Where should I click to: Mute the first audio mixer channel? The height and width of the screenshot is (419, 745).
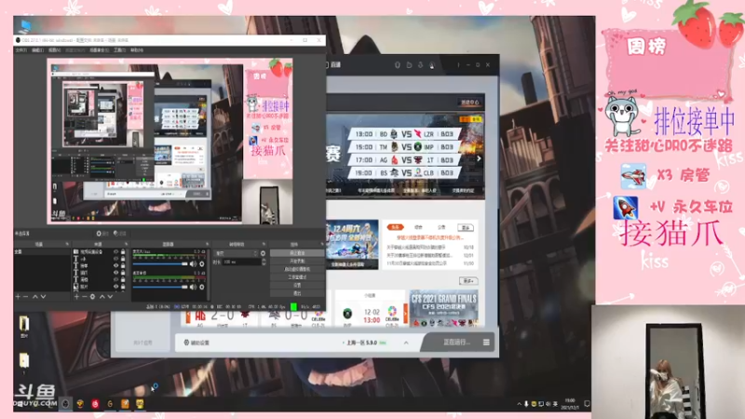(x=193, y=264)
